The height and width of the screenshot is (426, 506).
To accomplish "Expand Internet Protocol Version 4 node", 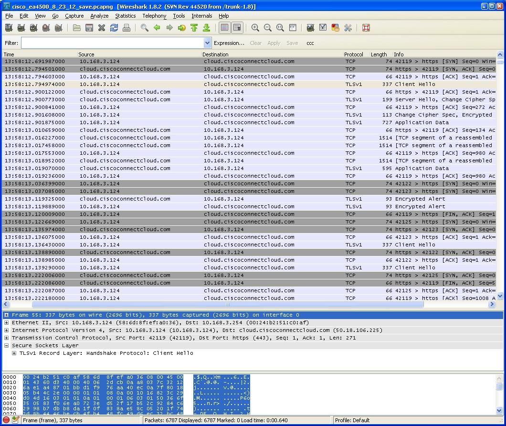I will [7, 330].
